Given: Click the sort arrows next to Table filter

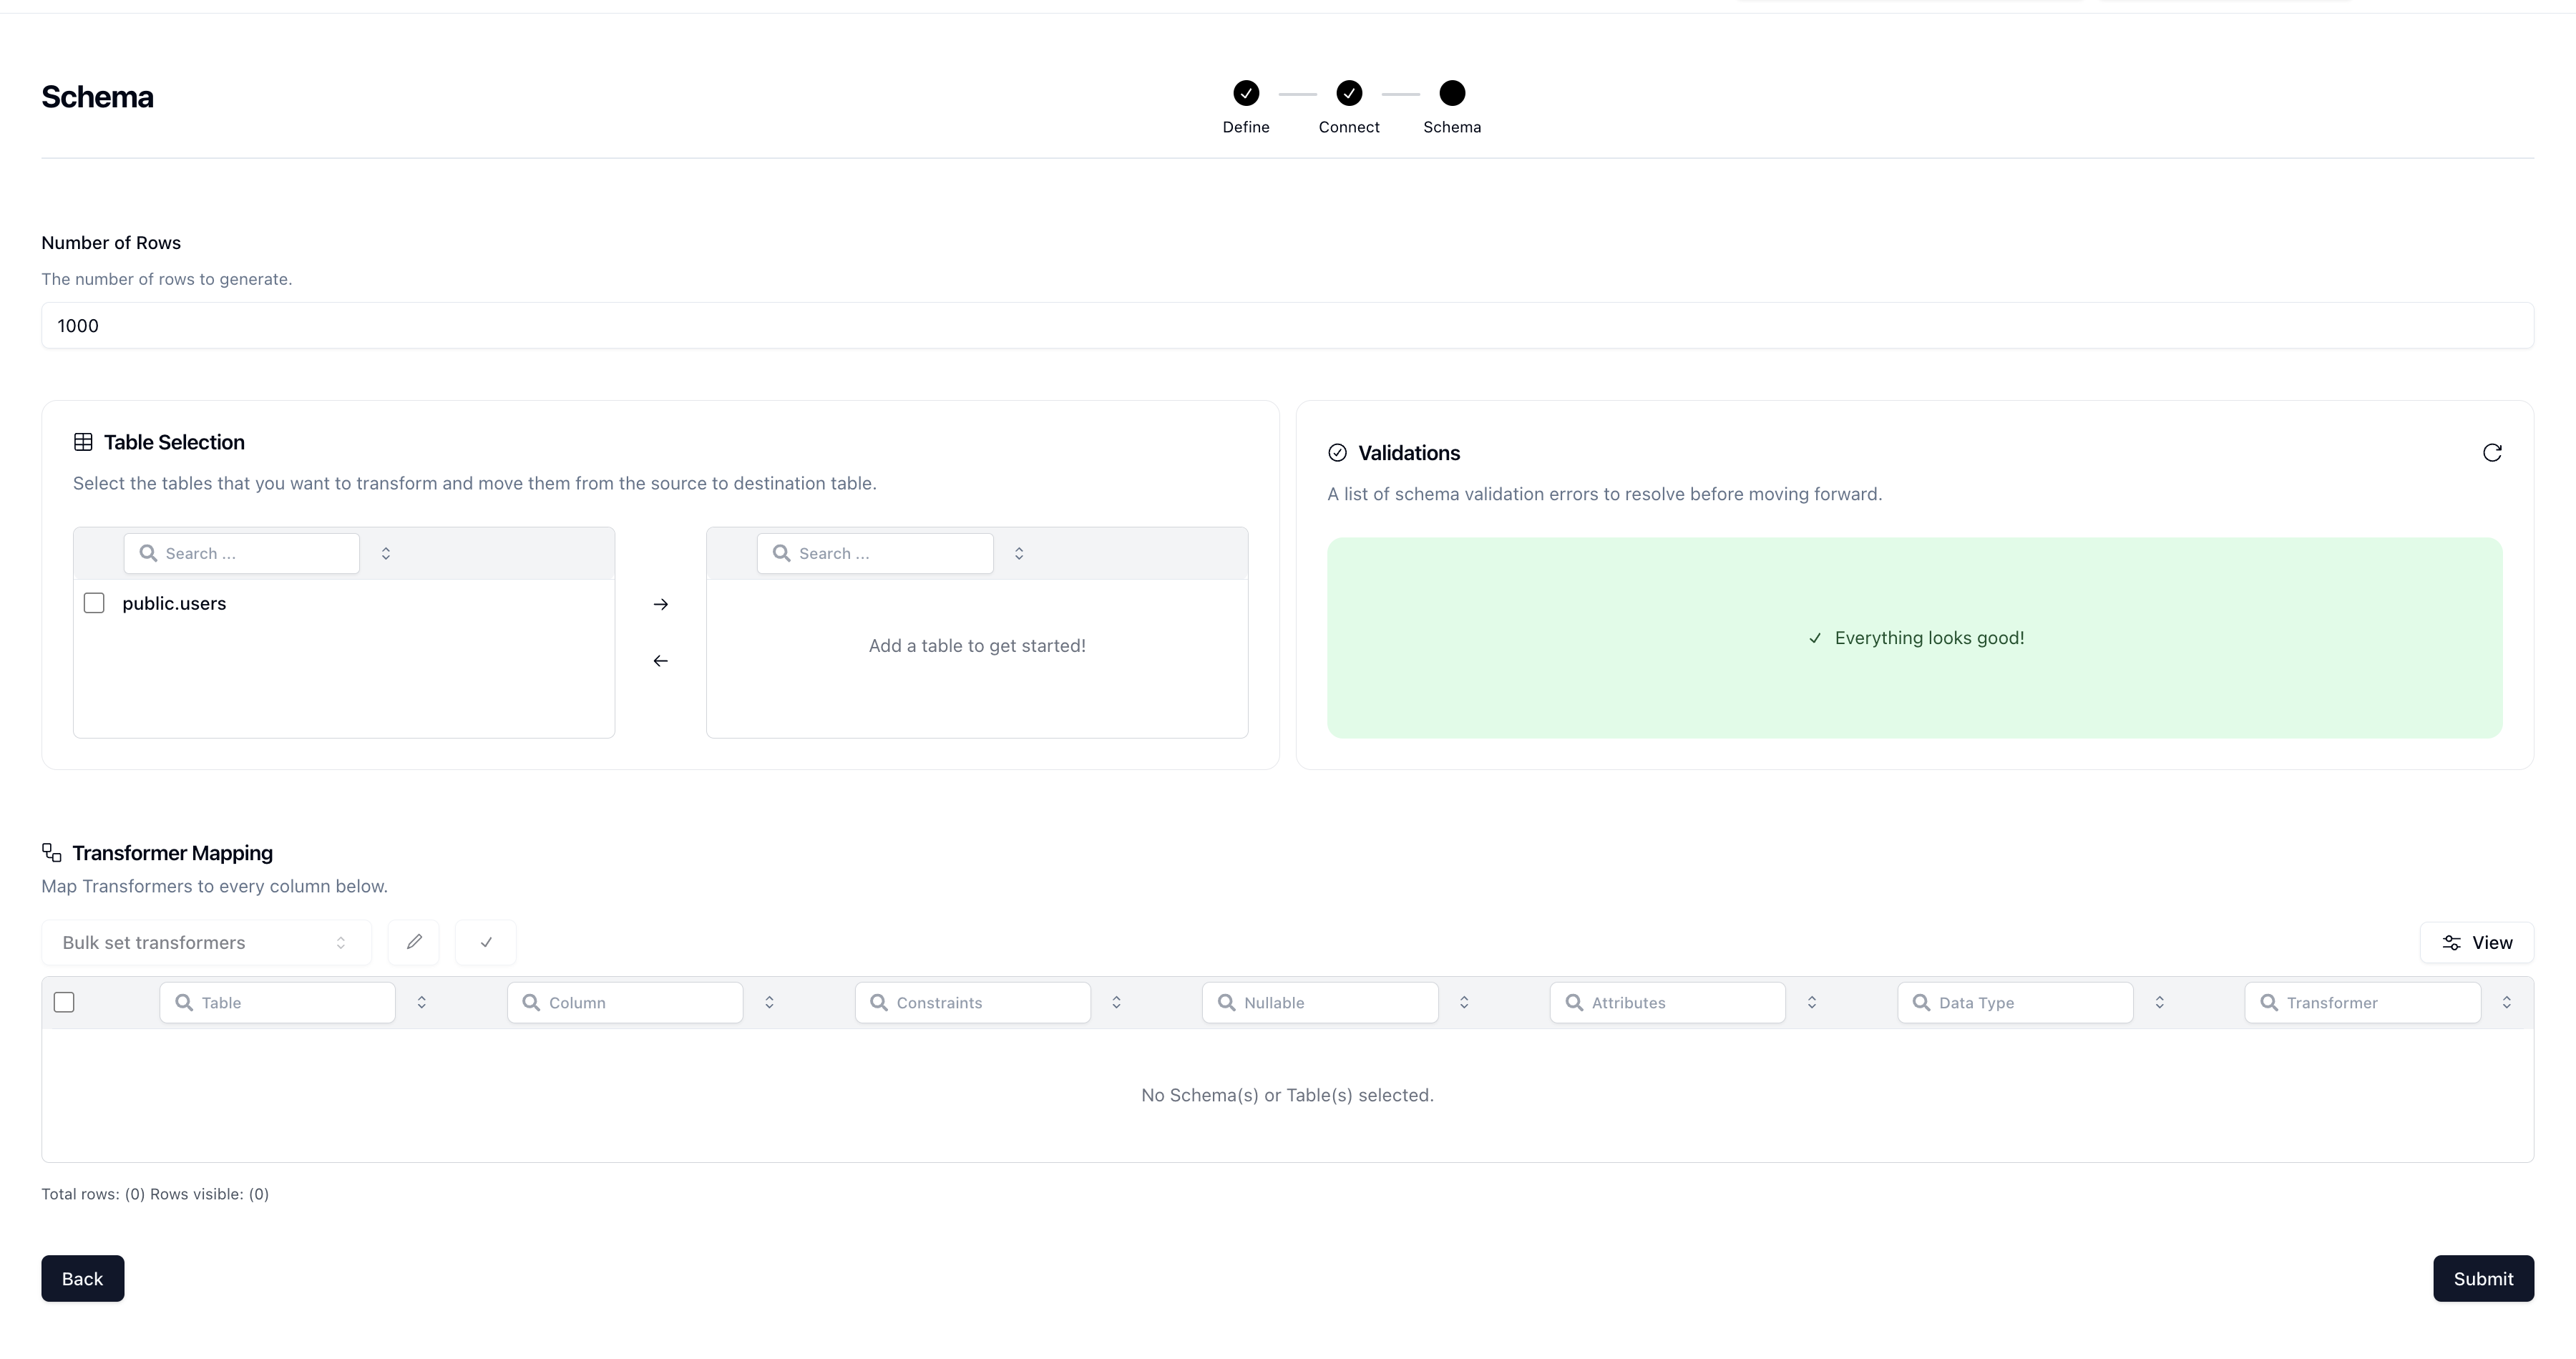Looking at the screenshot, I should (422, 1002).
